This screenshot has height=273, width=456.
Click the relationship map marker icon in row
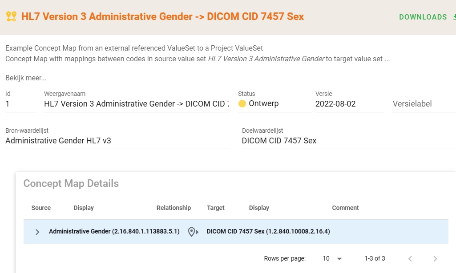pyautogui.click(x=193, y=232)
